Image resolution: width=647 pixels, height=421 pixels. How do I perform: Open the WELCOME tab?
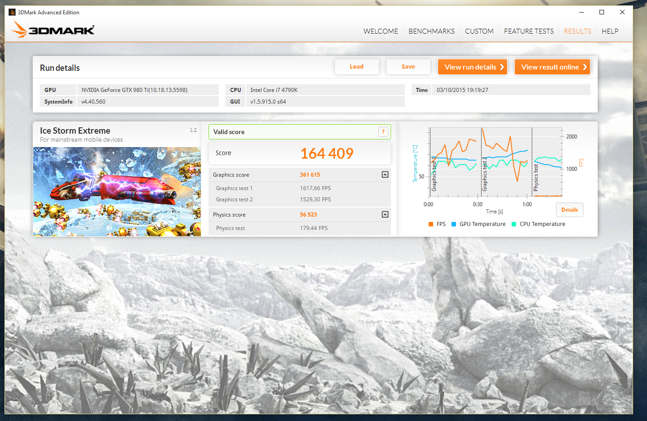pyautogui.click(x=381, y=31)
